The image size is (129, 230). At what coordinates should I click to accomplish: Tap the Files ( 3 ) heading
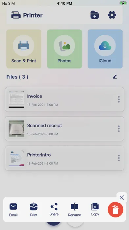click(x=17, y=77)
